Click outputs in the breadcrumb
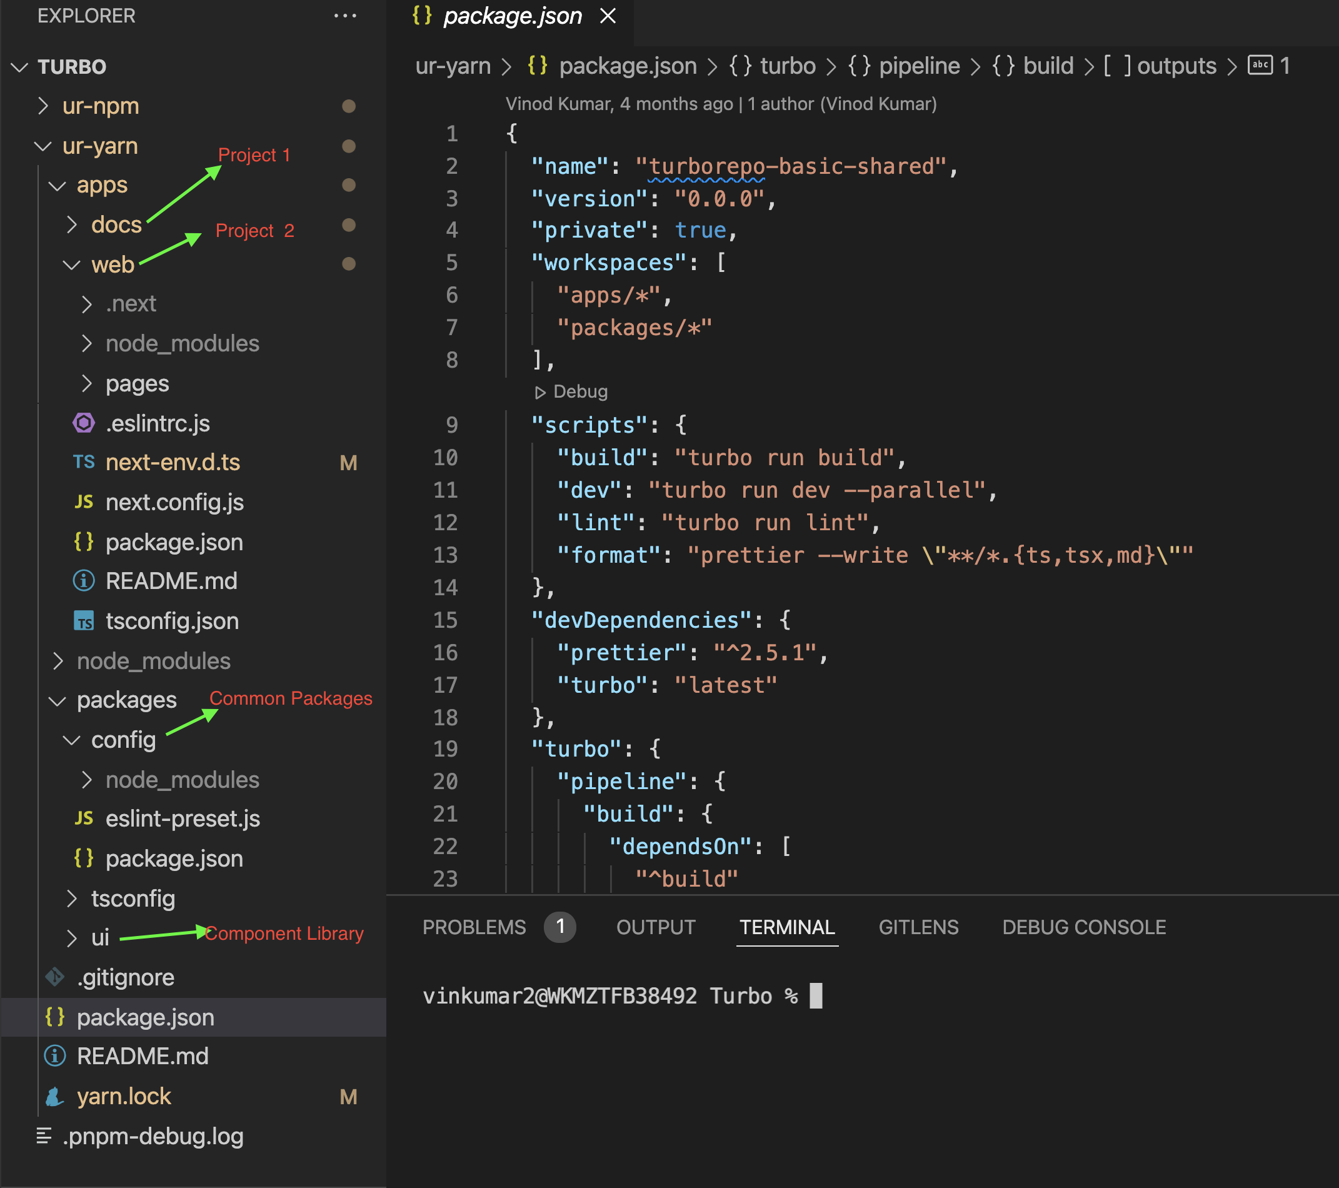Viewport: 1339px width, 1188px height. pos(1176,66)
